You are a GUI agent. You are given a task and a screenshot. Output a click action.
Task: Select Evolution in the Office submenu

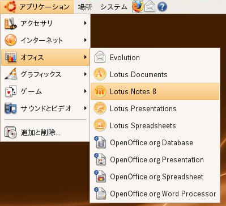pyautogui.click(x=155, y=57)
